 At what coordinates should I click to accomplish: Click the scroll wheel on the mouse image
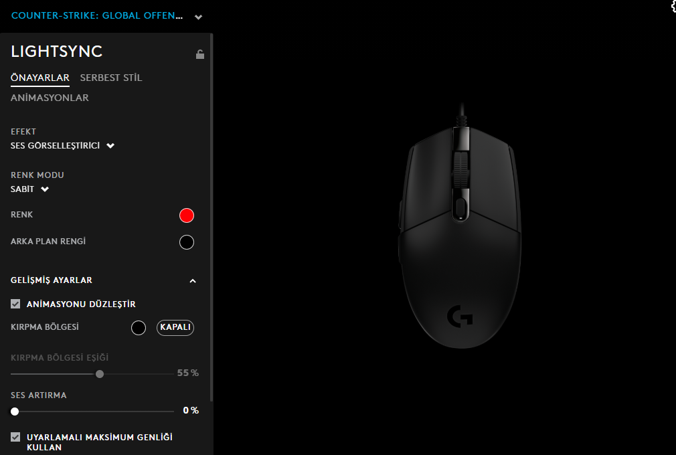coord(460,170)
